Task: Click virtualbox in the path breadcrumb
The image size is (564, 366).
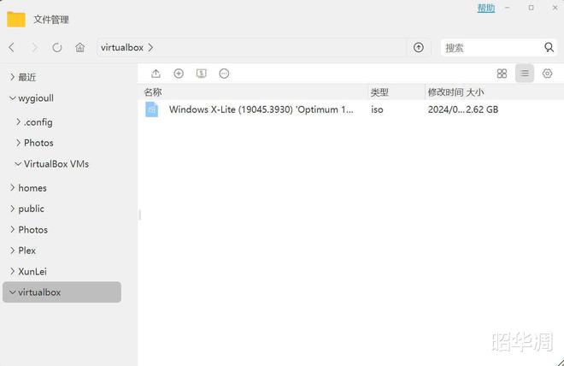Action: pos(122,48)
